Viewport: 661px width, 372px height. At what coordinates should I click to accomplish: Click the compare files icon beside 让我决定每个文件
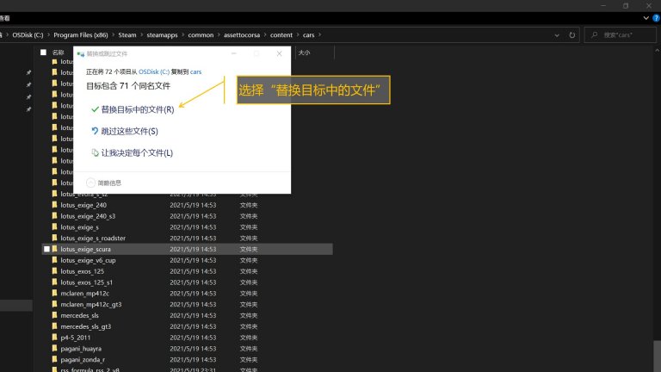coord(95,152)
